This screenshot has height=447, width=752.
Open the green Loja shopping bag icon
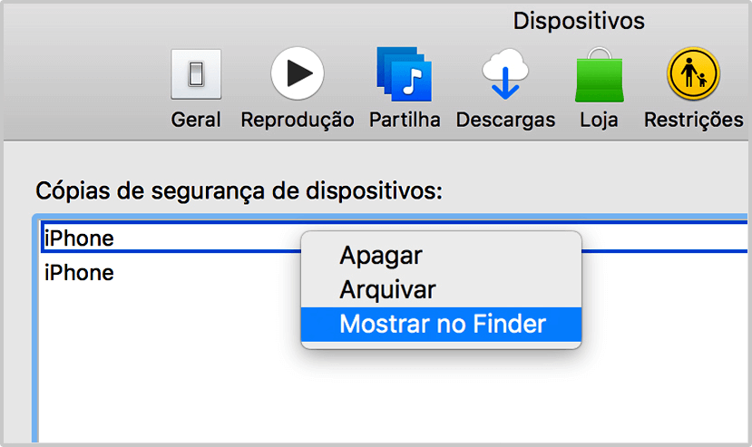pos(598,77)
